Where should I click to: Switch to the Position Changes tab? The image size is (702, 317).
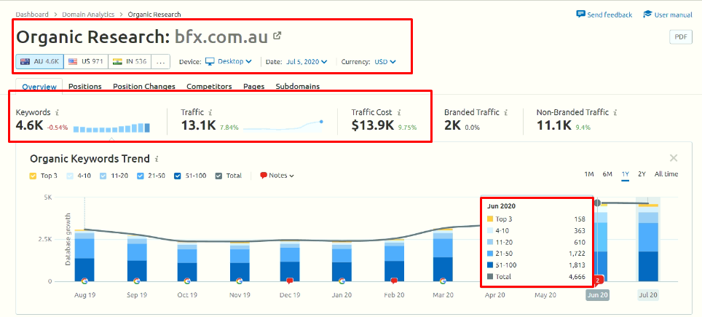click(144, 87)
